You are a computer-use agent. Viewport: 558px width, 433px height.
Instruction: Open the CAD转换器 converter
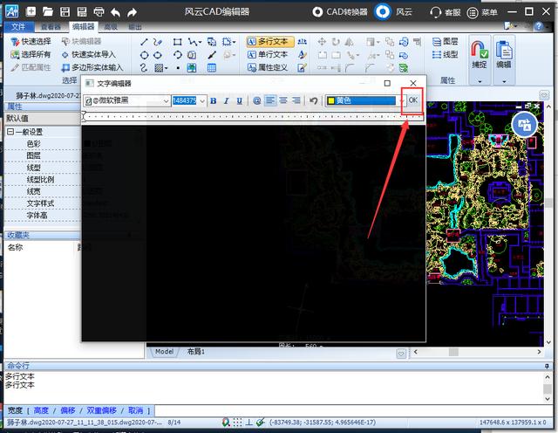[340, 12]
